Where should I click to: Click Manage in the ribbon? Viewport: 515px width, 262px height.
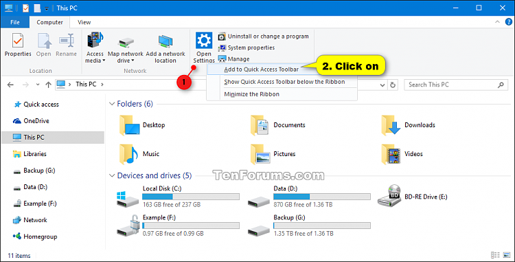click(x=234, y=59)
